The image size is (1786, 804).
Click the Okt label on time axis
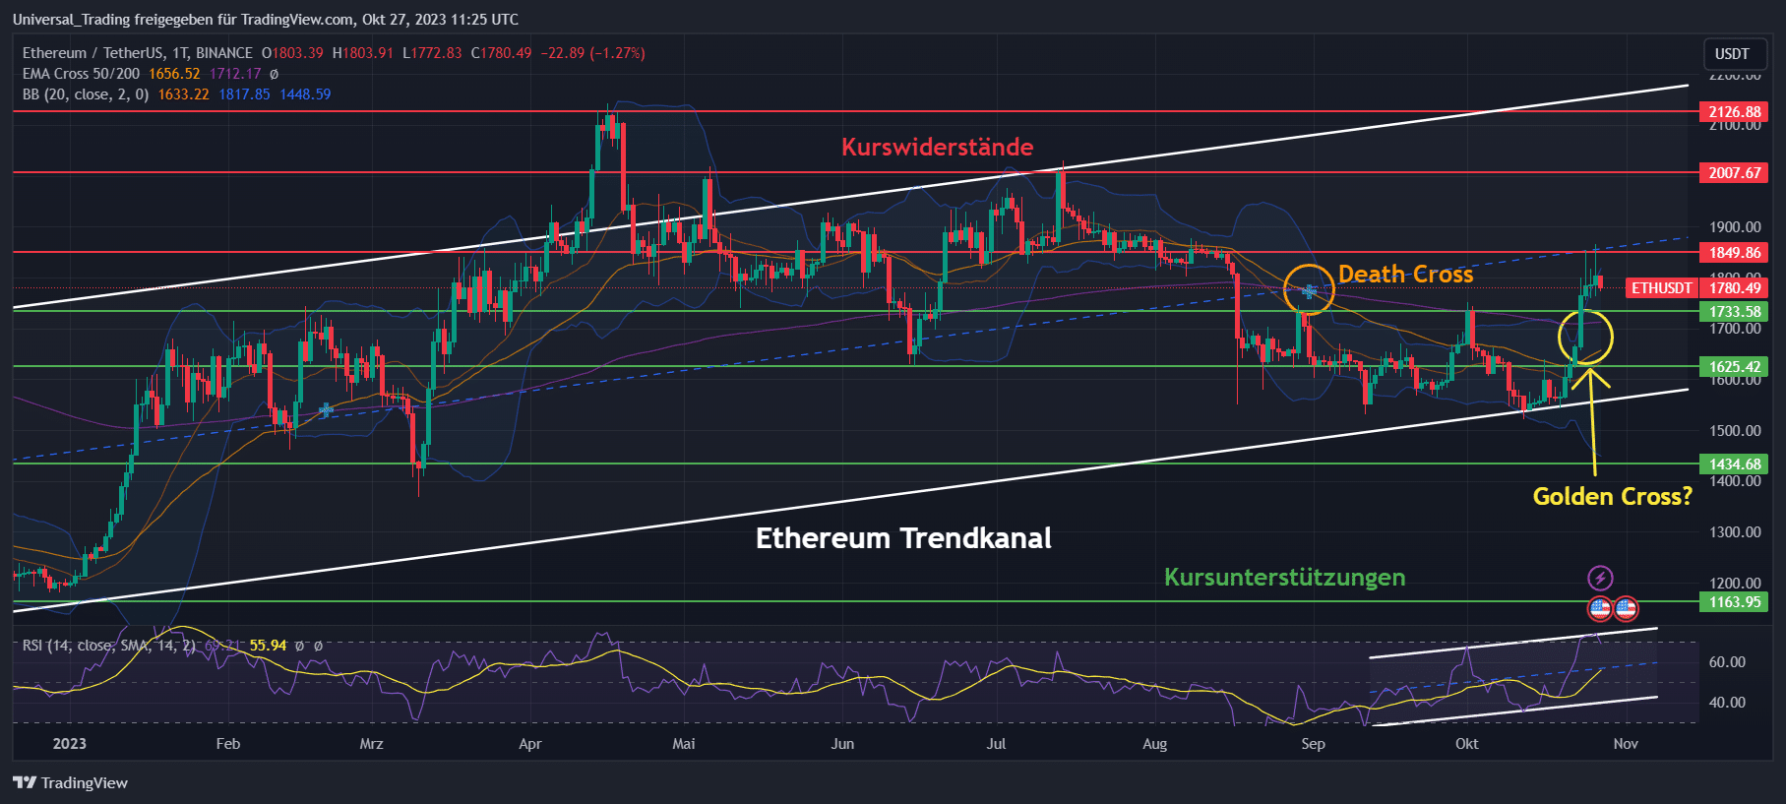coord(1466,744)
